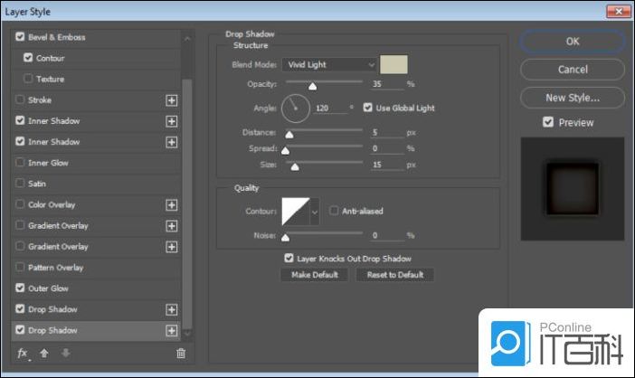Click the Size value field
This screenshot has width=635, height=378.
click(387, 165)
